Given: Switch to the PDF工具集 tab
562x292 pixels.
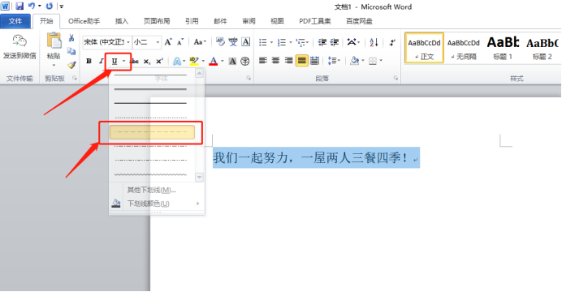Looking at the screenshot, I should pos(315,21).
